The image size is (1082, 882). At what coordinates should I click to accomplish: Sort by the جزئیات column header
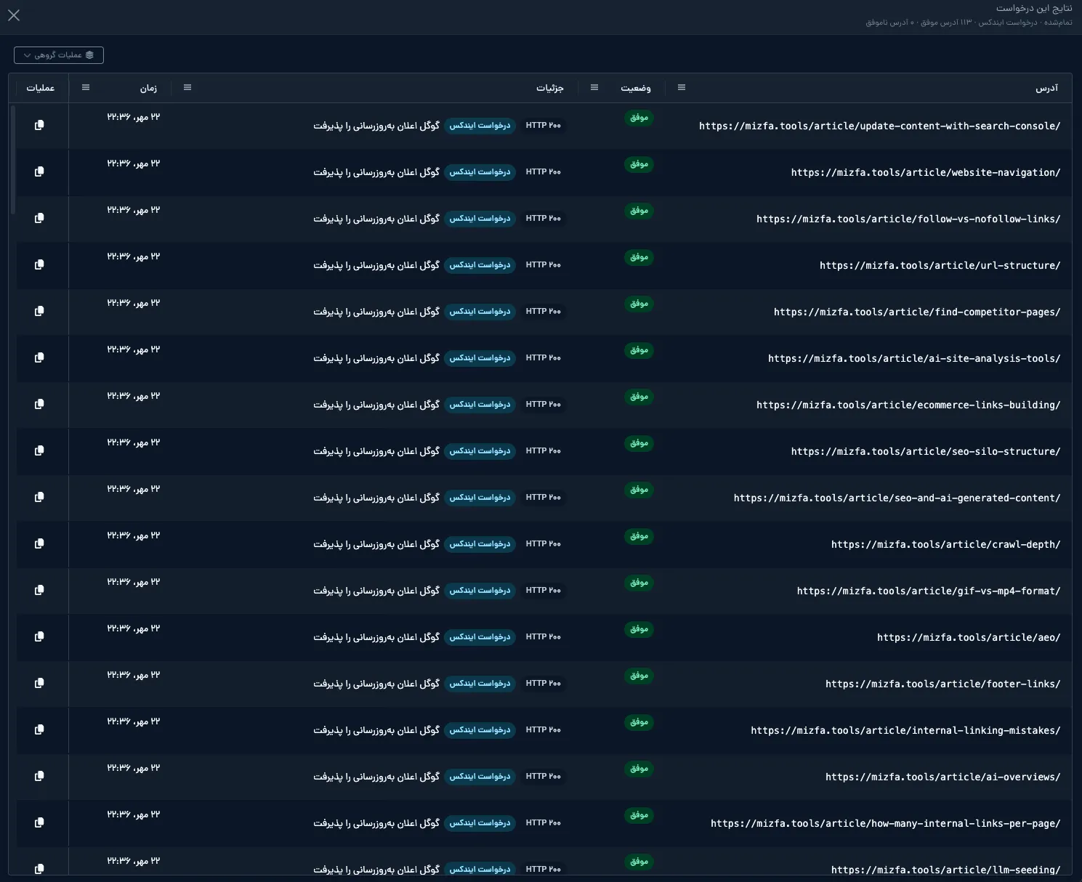coord(550,88)
